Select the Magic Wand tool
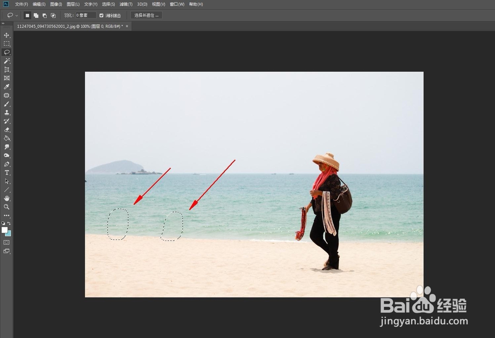The width and height of the screenshot is (495, 338). point(6,61)
